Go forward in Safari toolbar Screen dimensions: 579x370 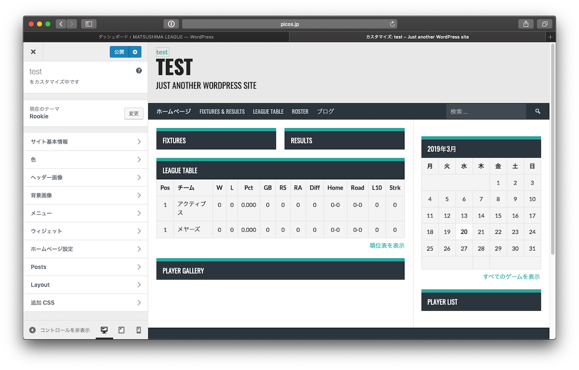(72, 24)
